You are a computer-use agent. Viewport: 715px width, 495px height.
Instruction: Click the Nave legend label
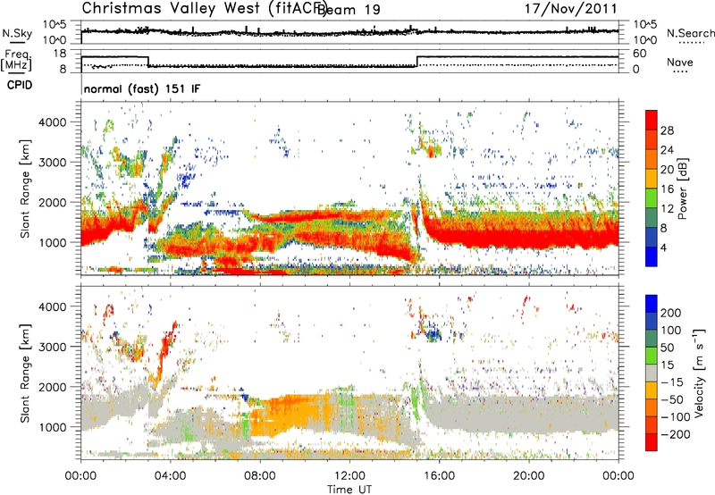pyautogui.click(x=679, y=62)
